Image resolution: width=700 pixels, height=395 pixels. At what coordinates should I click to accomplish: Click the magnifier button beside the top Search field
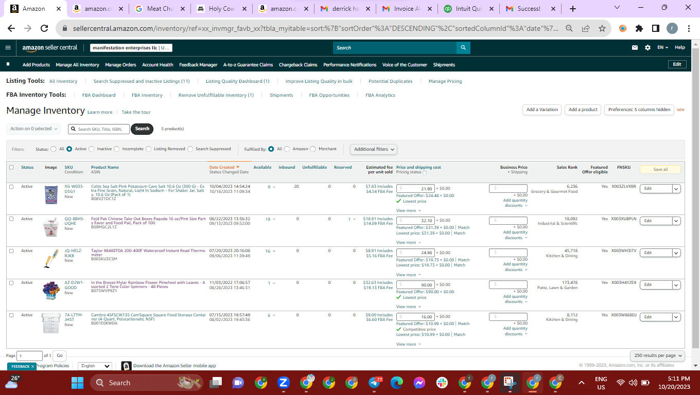click(x=463, y=48)
